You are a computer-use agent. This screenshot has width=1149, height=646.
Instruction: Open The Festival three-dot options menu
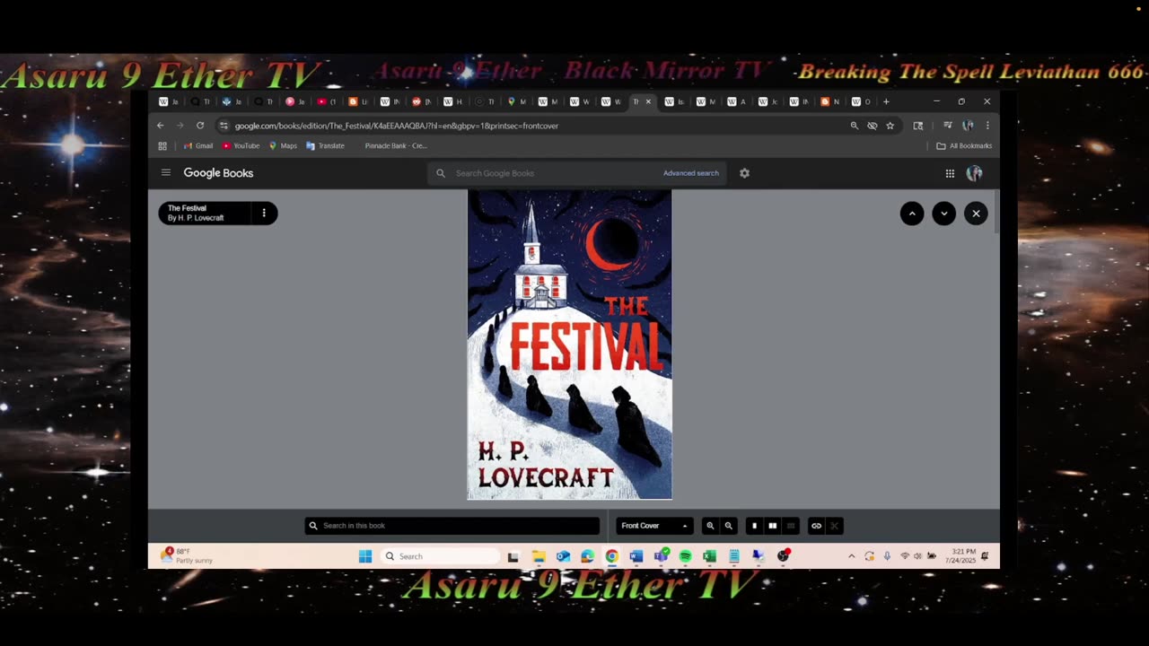[x=264, y=214]
